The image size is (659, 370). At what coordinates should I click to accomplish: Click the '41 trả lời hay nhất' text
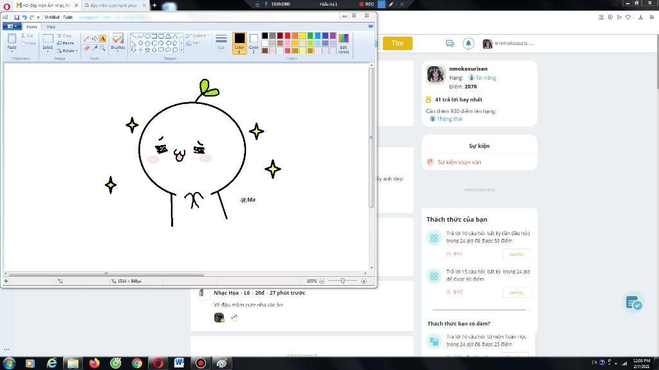(458, 100)
